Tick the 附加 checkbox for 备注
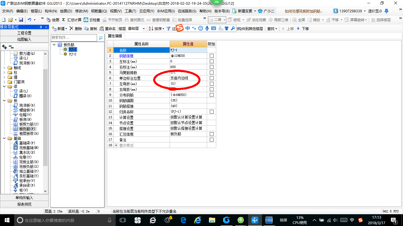The height and width of the screenshot is (226, 403). (x=212, y=140)
